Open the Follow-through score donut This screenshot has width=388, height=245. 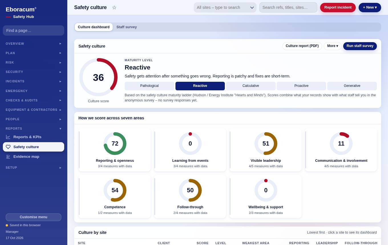tap(190, 190)
